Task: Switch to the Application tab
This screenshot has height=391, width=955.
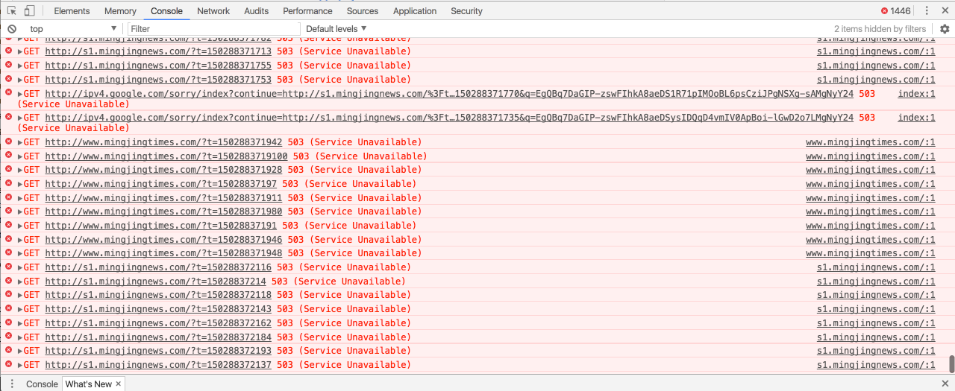Action: point(415,11)
